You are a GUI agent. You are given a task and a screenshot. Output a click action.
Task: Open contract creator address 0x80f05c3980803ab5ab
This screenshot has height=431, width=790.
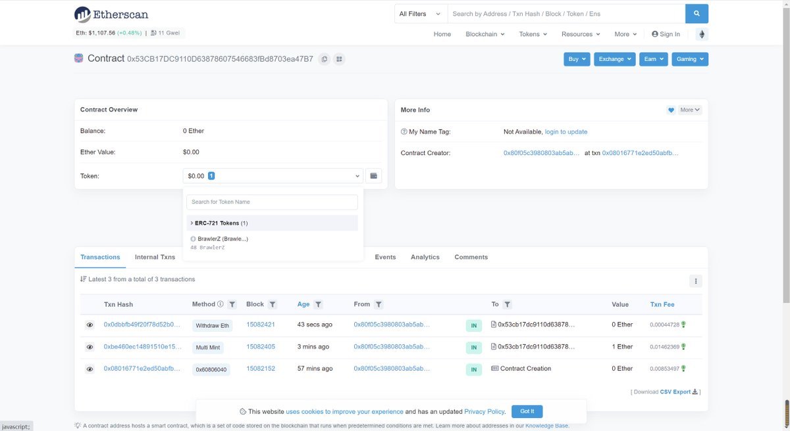[542, 153]
